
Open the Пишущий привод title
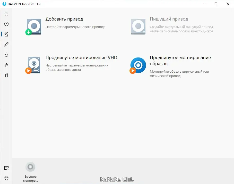169,19
